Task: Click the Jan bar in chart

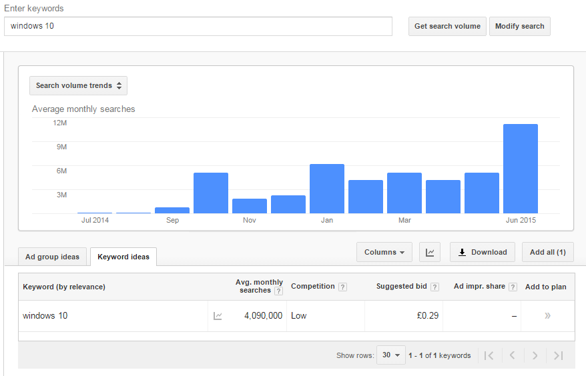Action: coord(327,189)
